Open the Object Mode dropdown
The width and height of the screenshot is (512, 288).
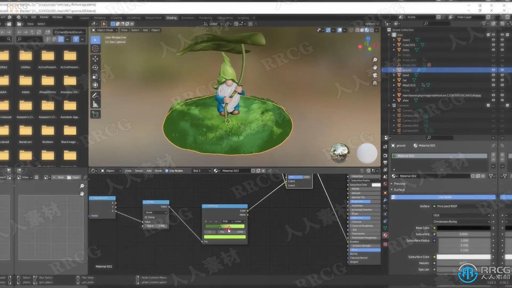[x=105, y=30]
